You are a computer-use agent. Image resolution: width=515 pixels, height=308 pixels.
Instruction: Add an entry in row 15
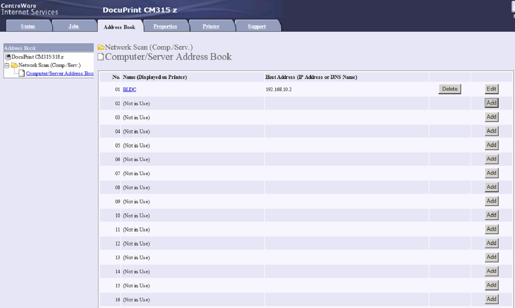tap(492, 285)
